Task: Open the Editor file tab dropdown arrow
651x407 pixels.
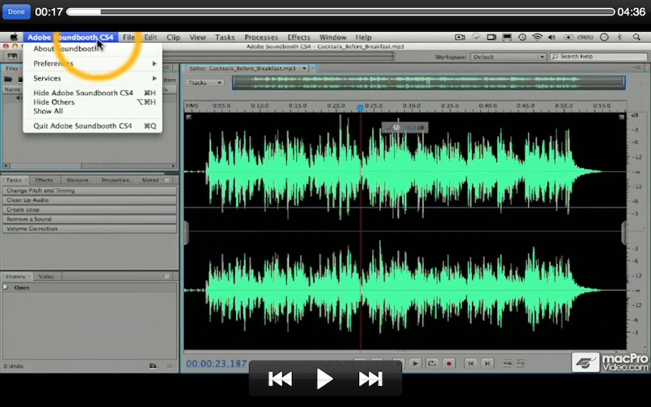Action: point(304,68)
